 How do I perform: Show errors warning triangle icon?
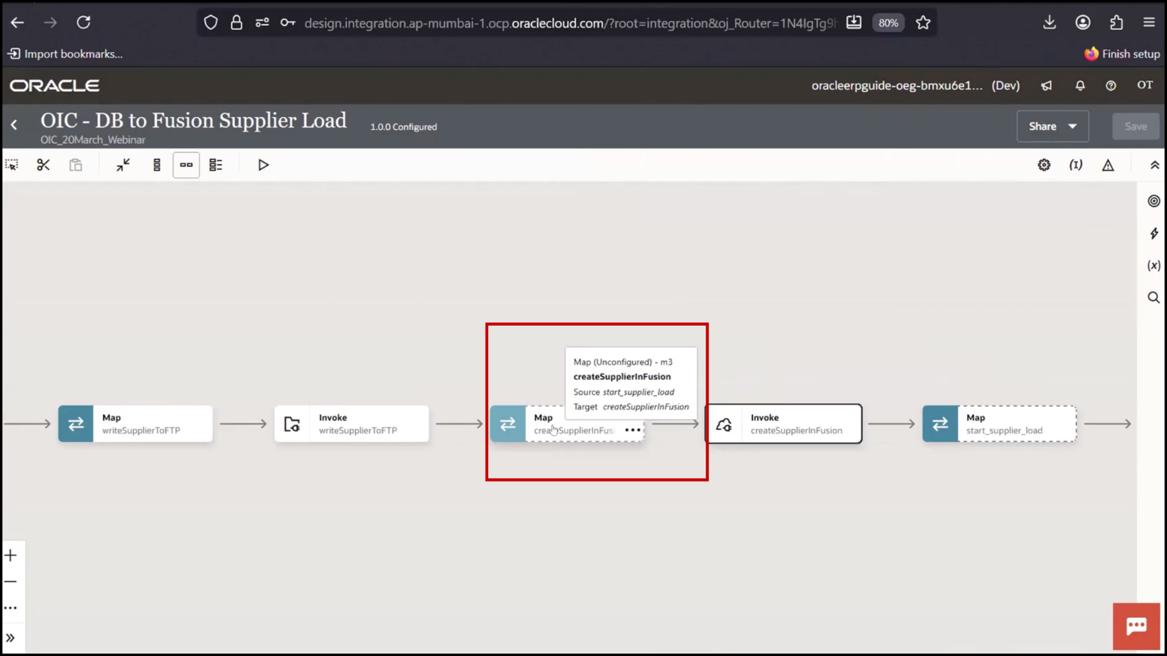tap(1108, 165)
